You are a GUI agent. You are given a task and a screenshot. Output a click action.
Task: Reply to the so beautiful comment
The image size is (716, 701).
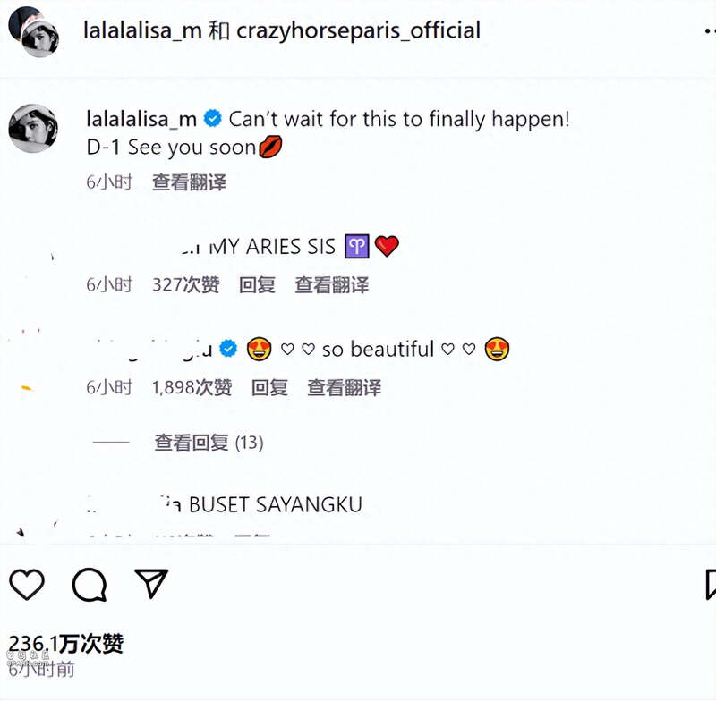(270, 388)
